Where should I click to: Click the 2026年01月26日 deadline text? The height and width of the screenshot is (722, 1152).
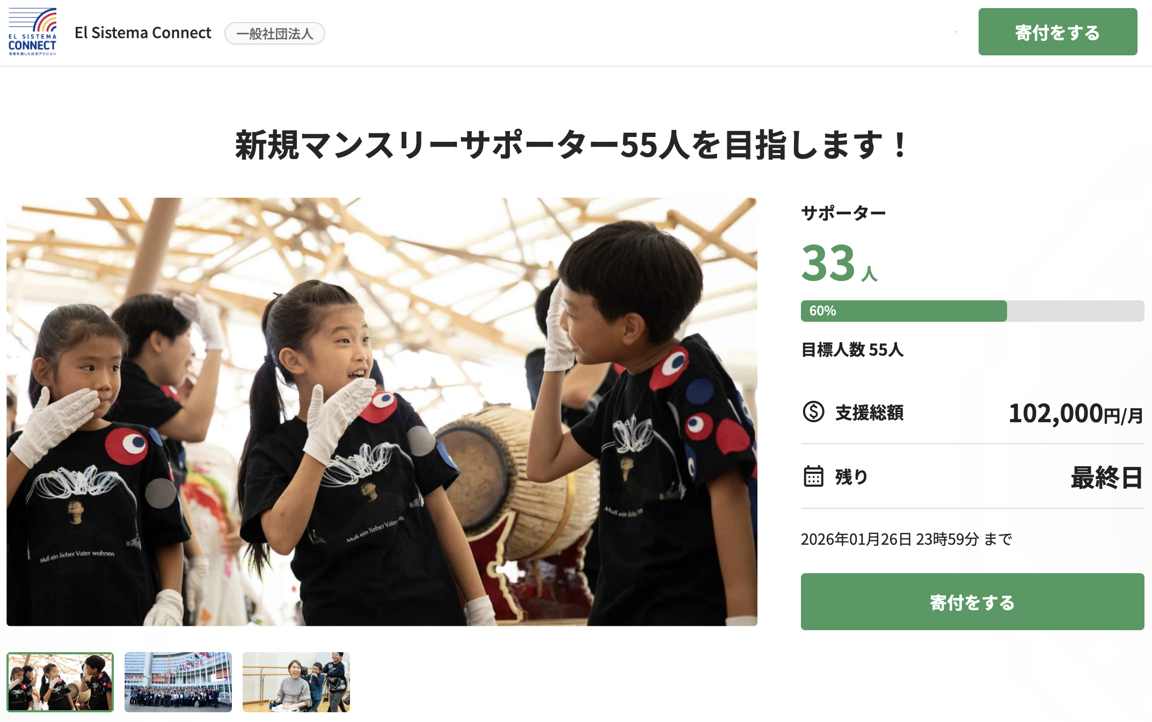(x=907, y=539)
